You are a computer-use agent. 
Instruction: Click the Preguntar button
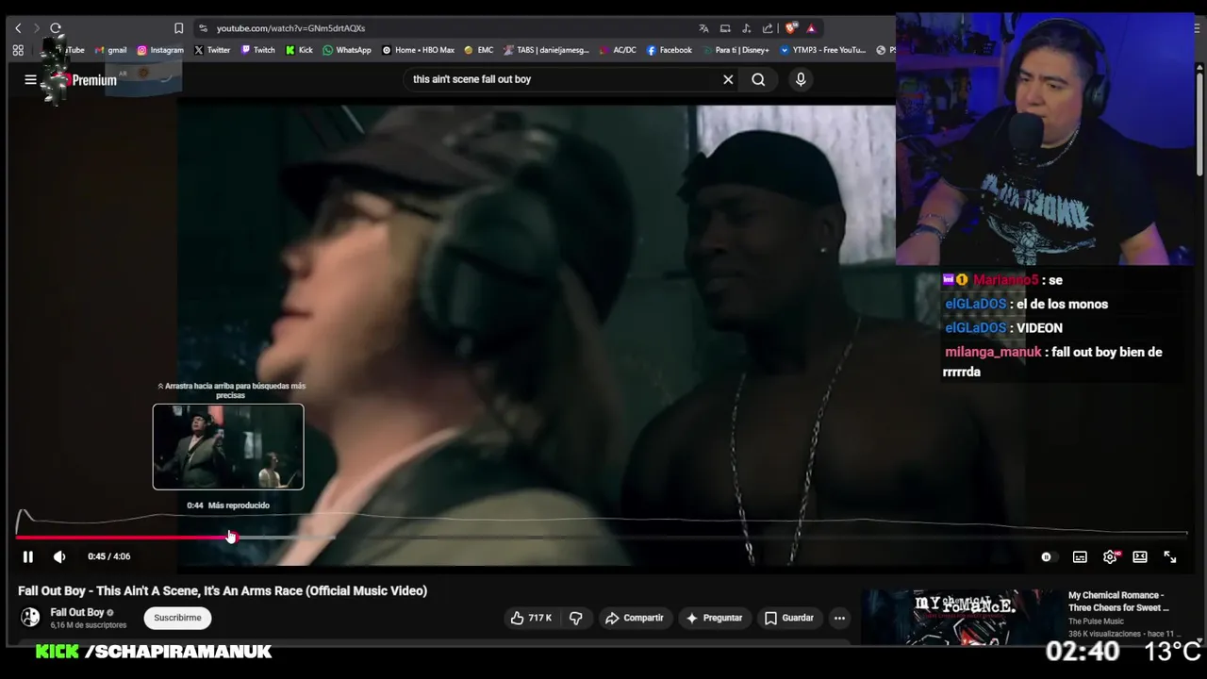(x=714, y=618)
